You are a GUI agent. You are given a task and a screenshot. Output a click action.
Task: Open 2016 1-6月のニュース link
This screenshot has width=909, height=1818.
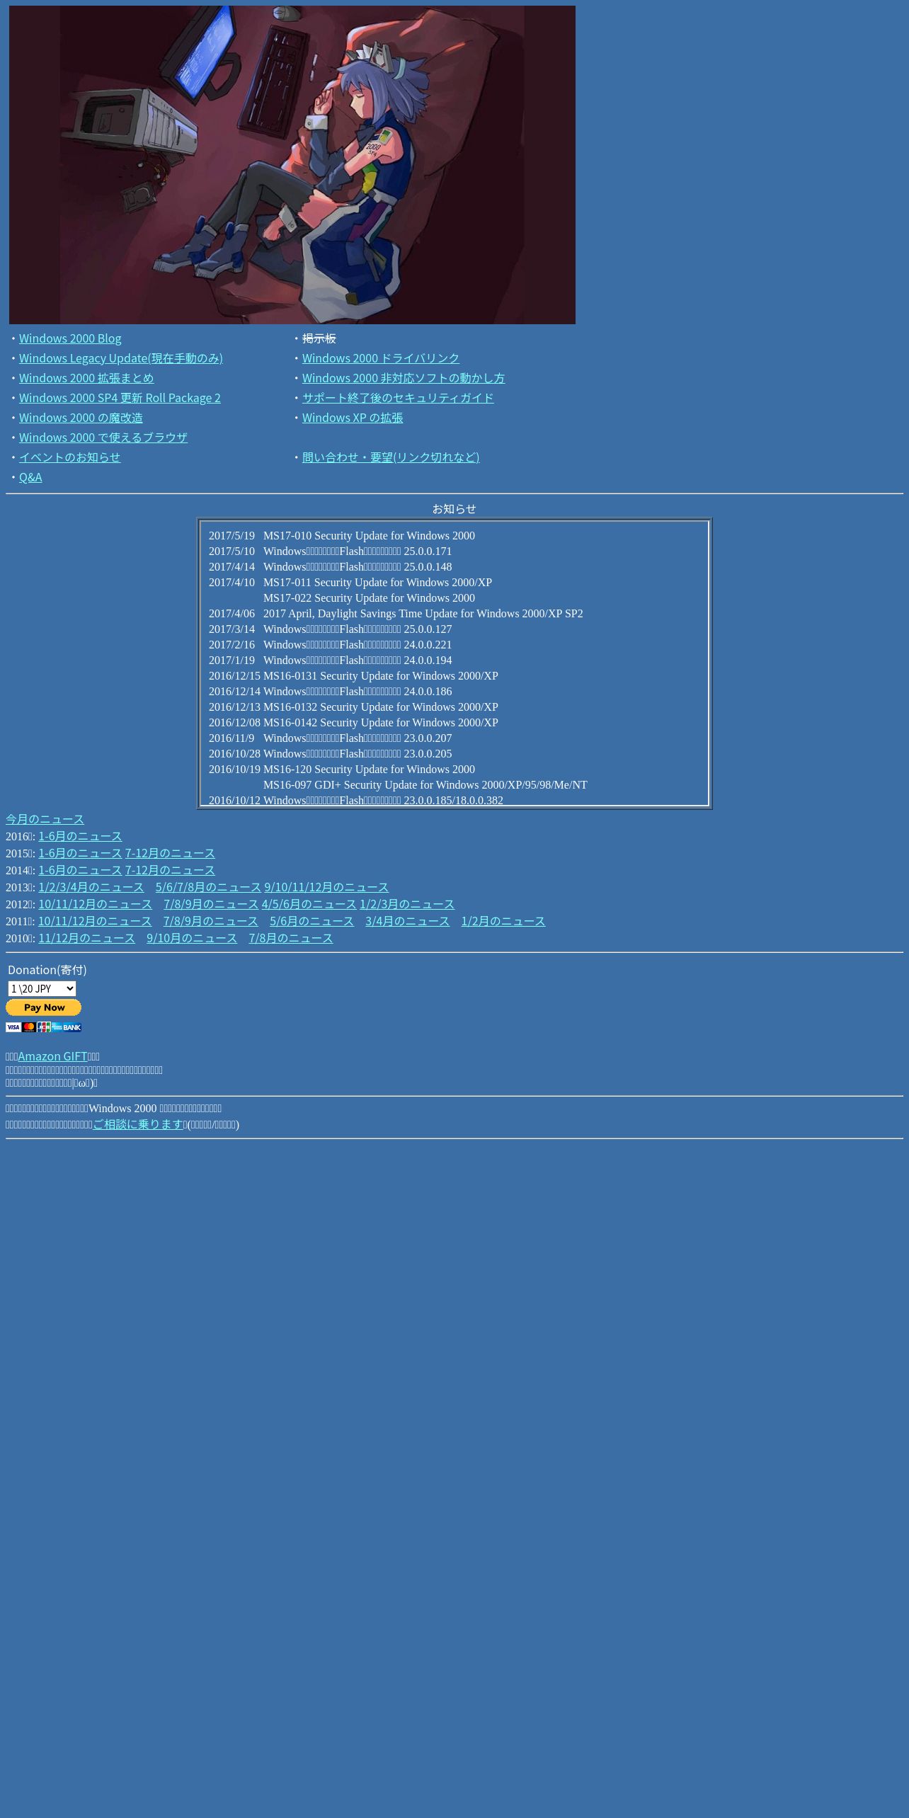point(80,836)
